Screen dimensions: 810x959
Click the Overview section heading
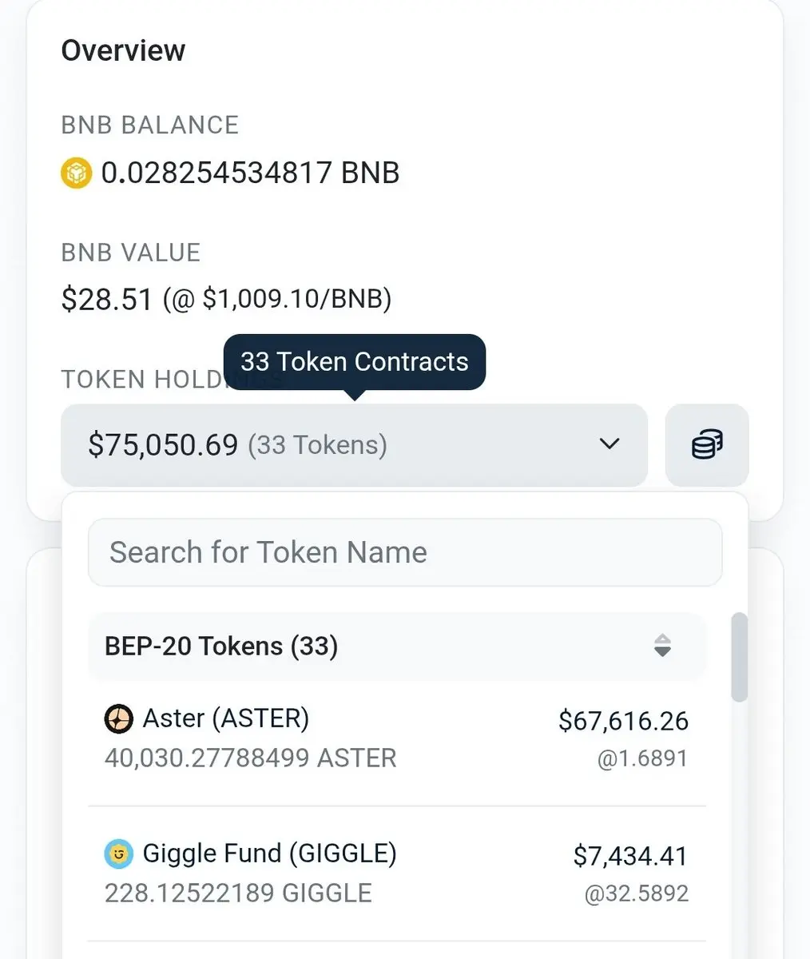pos(123,50)
